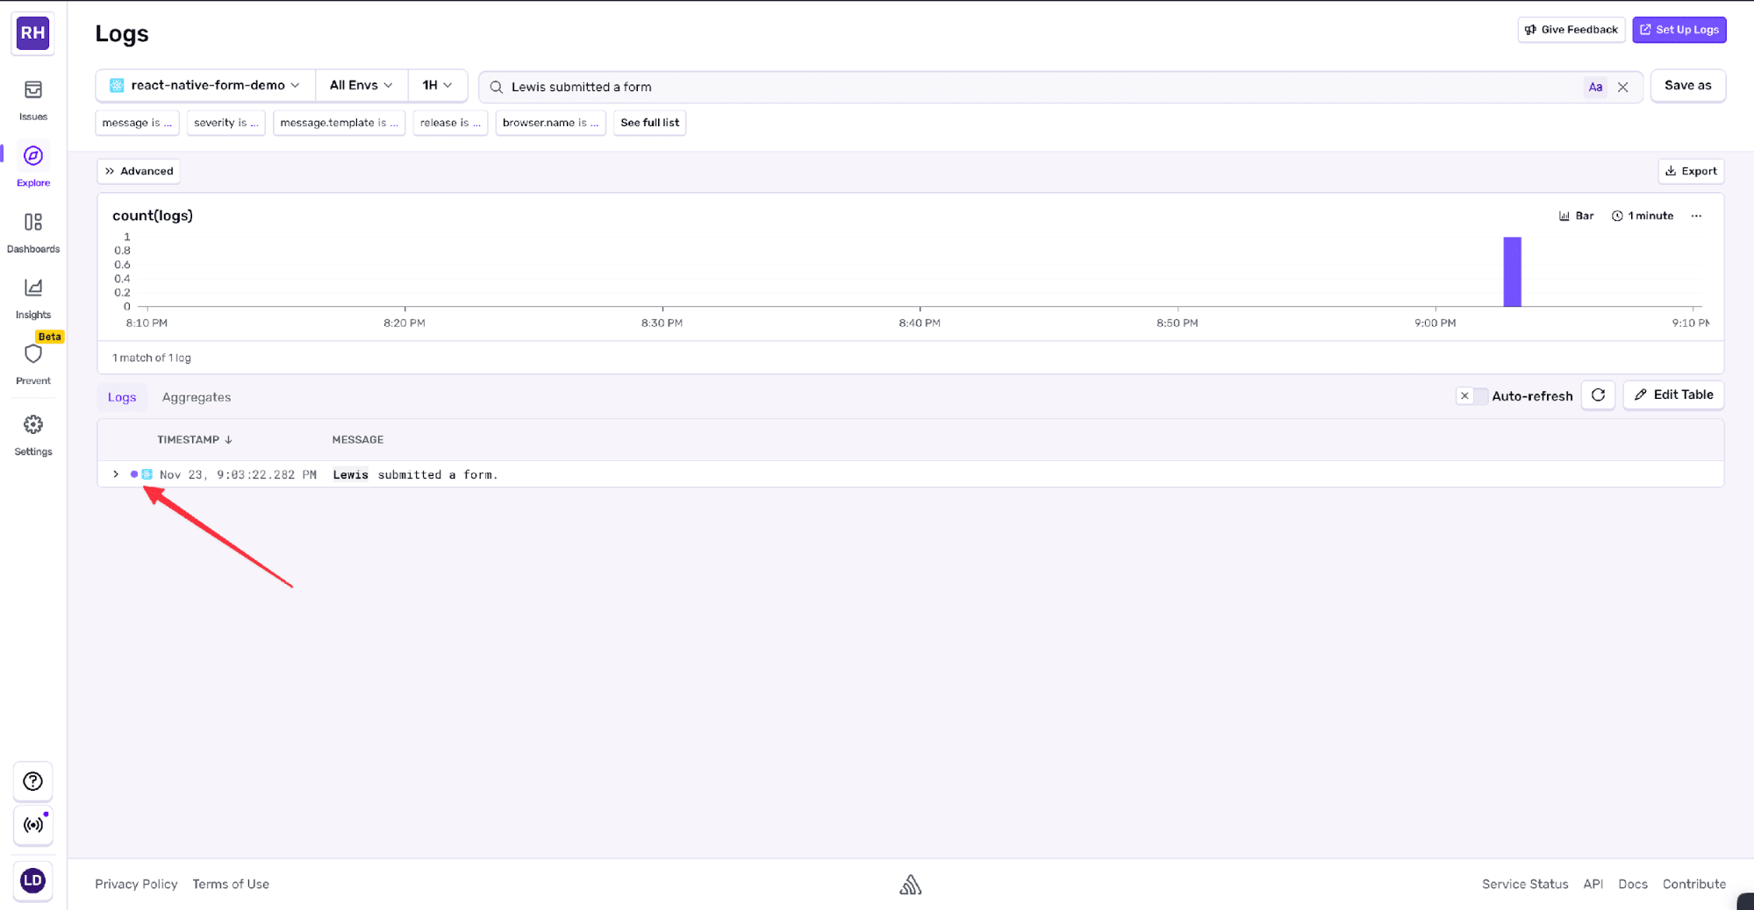Click the refresh logs icon
This screenshot has width=1754, height=910.
(x=1598, y=395)
